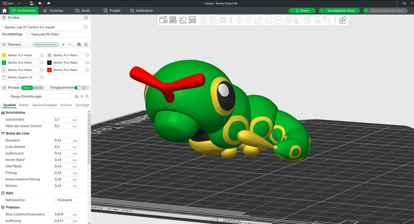Select the Color painting bucket tool

click(x=327, y=20)
